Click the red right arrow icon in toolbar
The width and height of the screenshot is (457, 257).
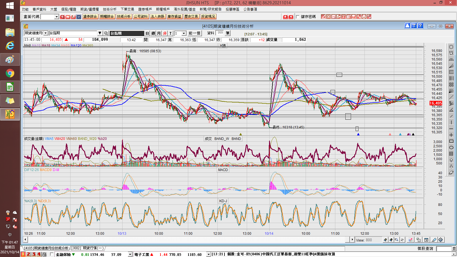click(x=291, y=17)
